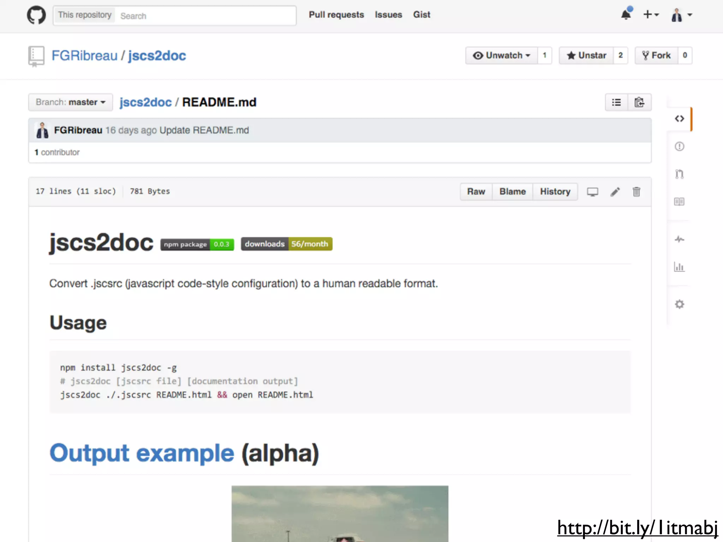This screenshot has width=723, height=542.
Task: Delete this file using trash icon
Action: click(x=636, y=192)
